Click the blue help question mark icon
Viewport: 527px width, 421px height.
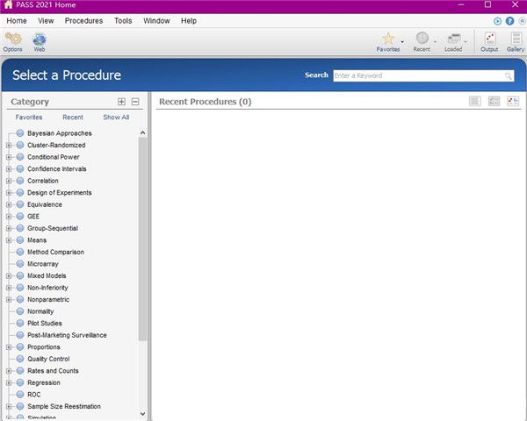pos(511,20)
